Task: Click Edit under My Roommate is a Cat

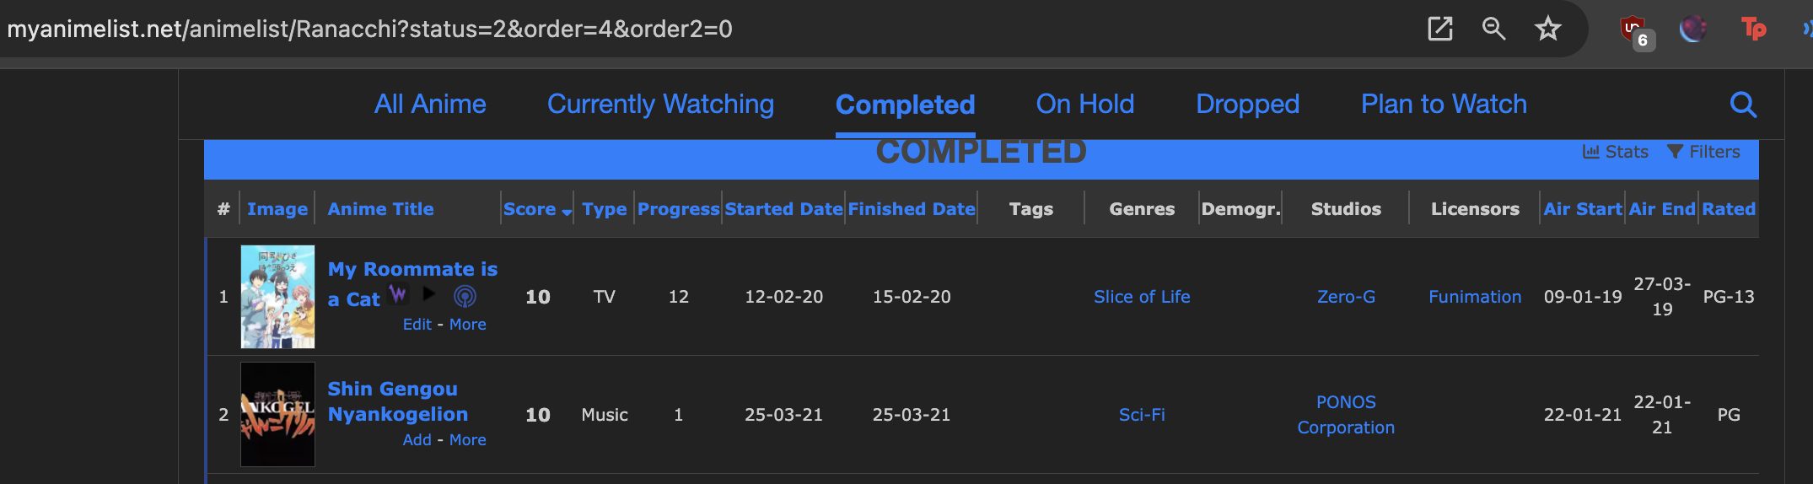Action: [417, 325]
